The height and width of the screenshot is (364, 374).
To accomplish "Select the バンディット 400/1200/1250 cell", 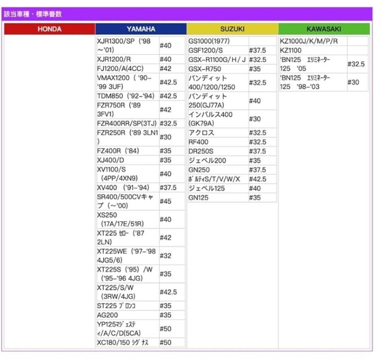I will [218, 83].
